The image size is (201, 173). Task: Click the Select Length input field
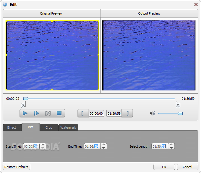(160, 146)
